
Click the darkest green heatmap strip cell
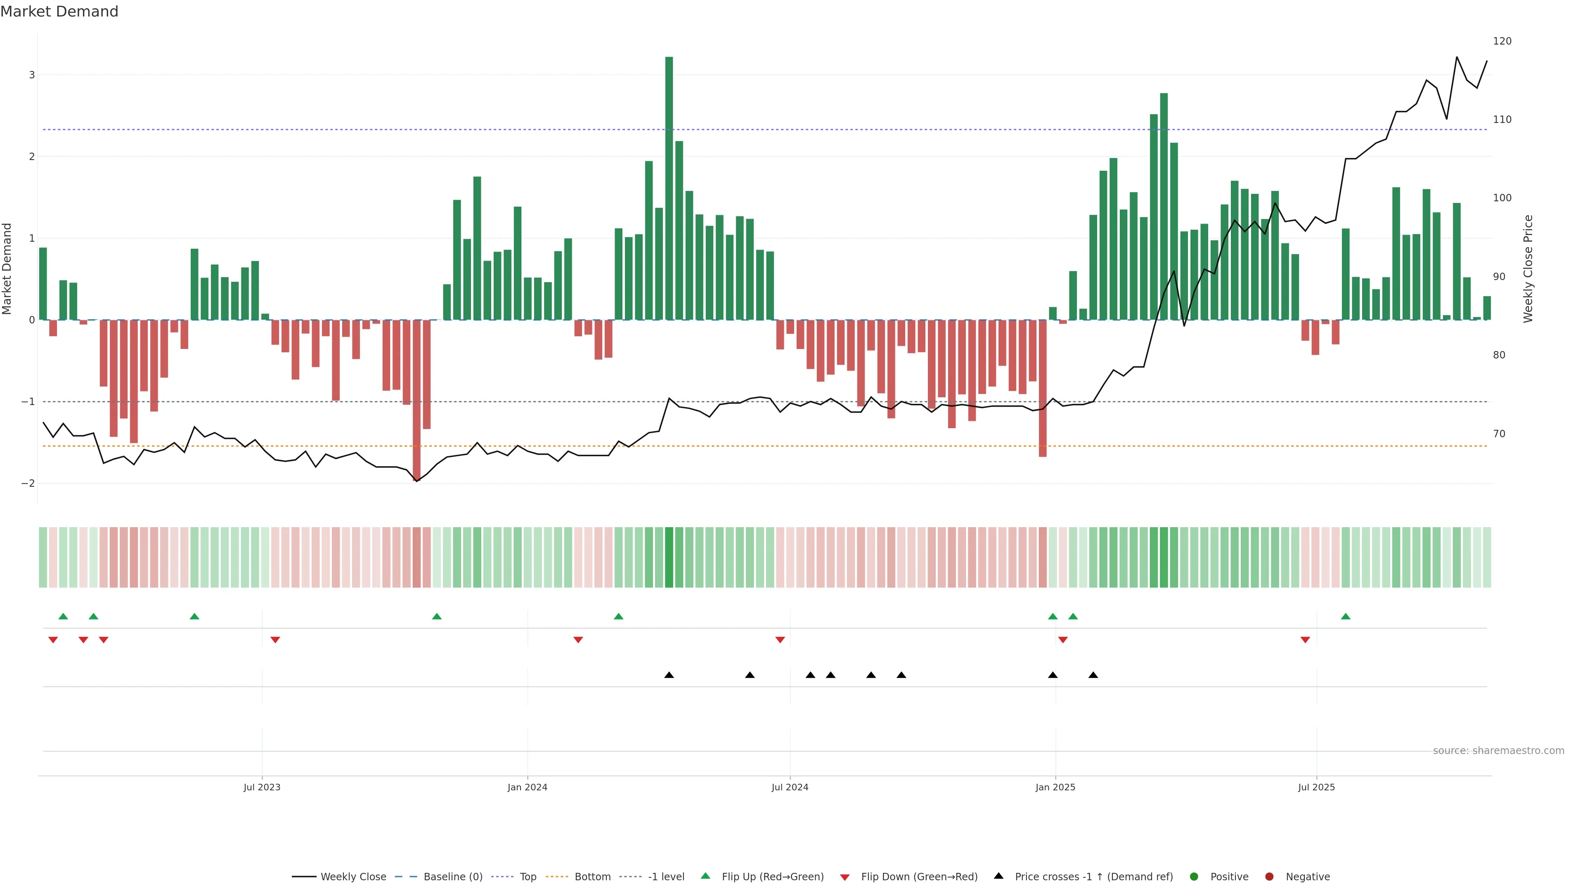[669, 557]
